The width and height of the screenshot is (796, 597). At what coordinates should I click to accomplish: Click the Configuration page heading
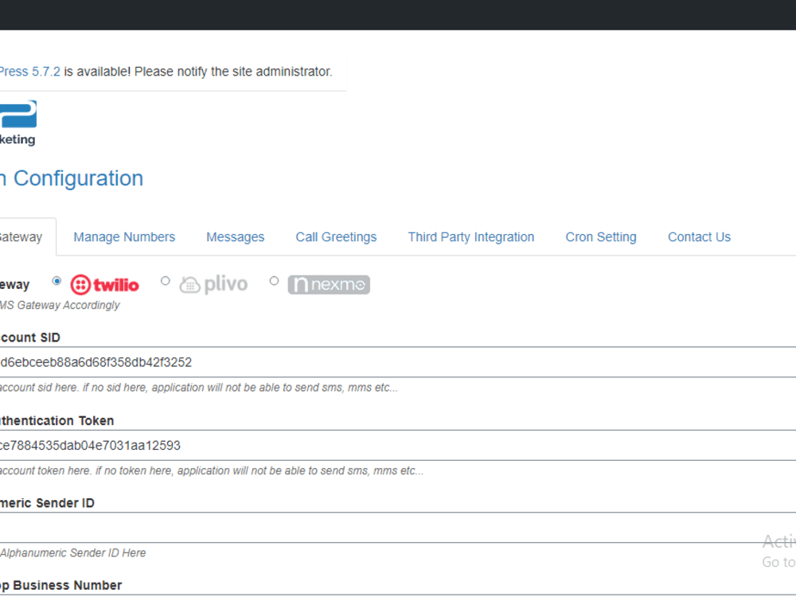(x=72, y=178)
